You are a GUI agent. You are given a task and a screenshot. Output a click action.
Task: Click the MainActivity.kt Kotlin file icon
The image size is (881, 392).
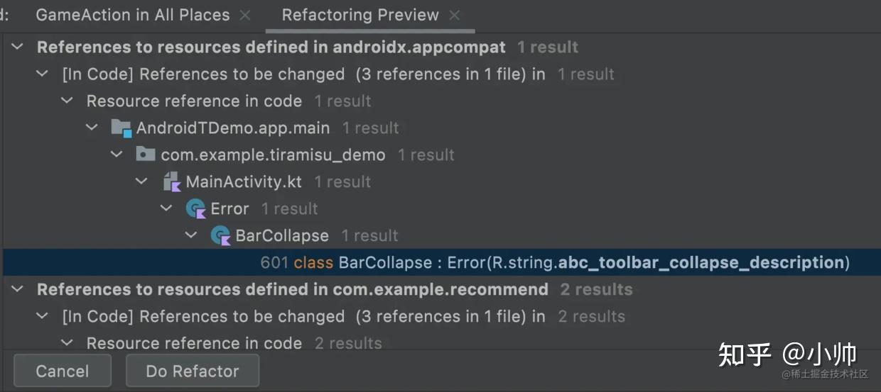tap(172, 182)
